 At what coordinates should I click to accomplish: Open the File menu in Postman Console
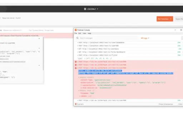[76, 33]
